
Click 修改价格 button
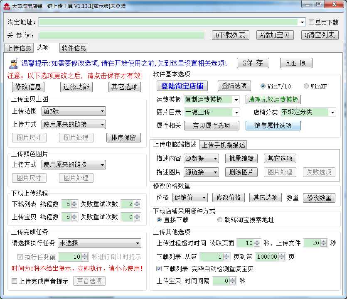pos(229,198)
